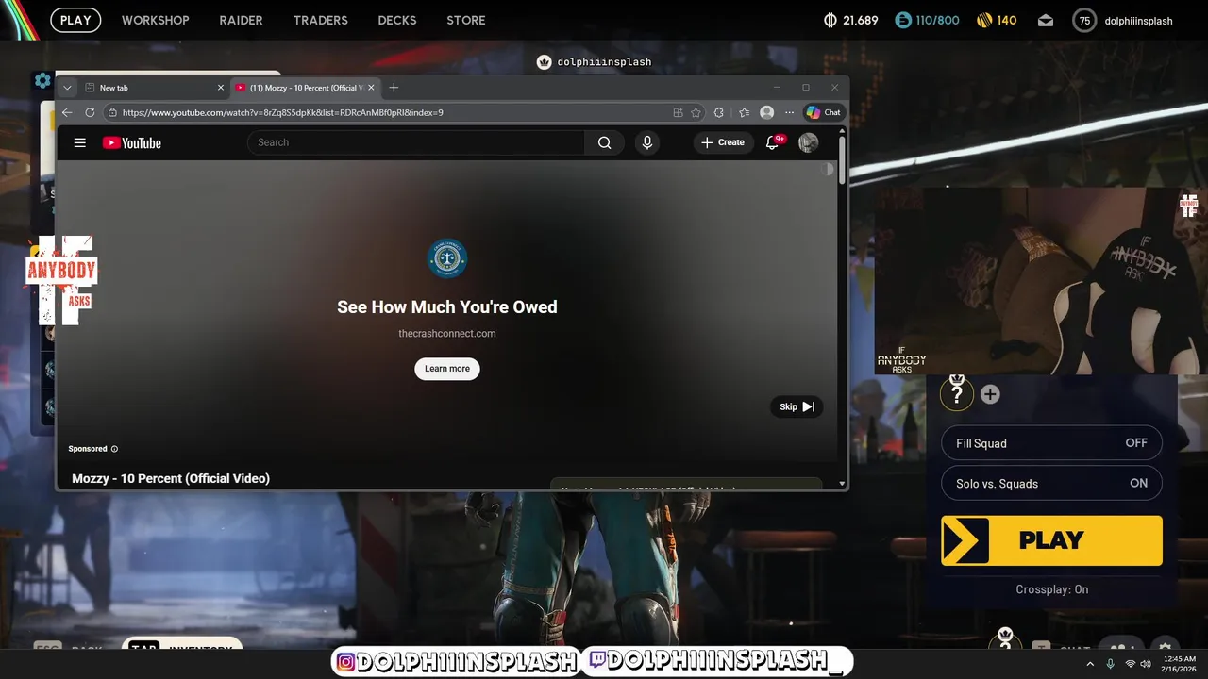The width and height of the screenshot is (1208, 679).
Task: Open the YouTube hamburger guide menu
Action: pyautogui.click(x=80, y=142)
